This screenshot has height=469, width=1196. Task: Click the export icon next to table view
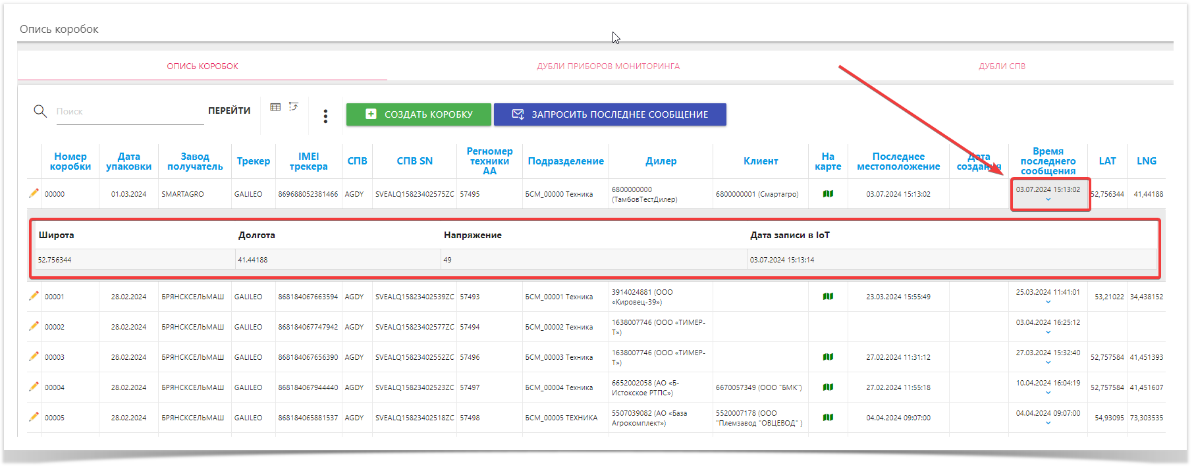point(294,107)
